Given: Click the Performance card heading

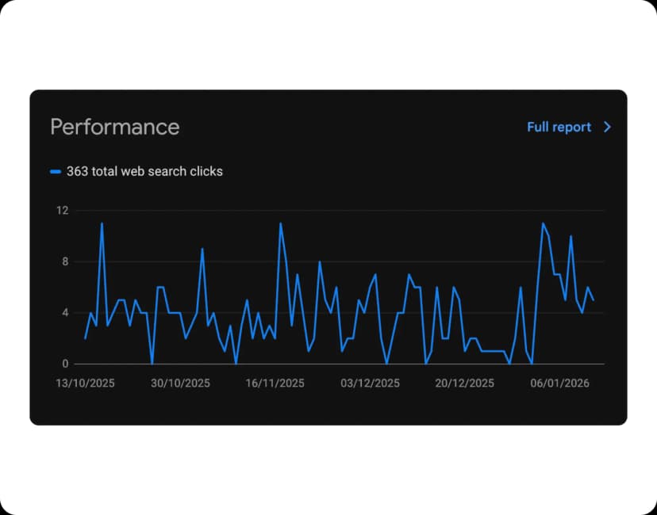Looking at the screenshot, I should pyautogui.click(x=115, y=127).
